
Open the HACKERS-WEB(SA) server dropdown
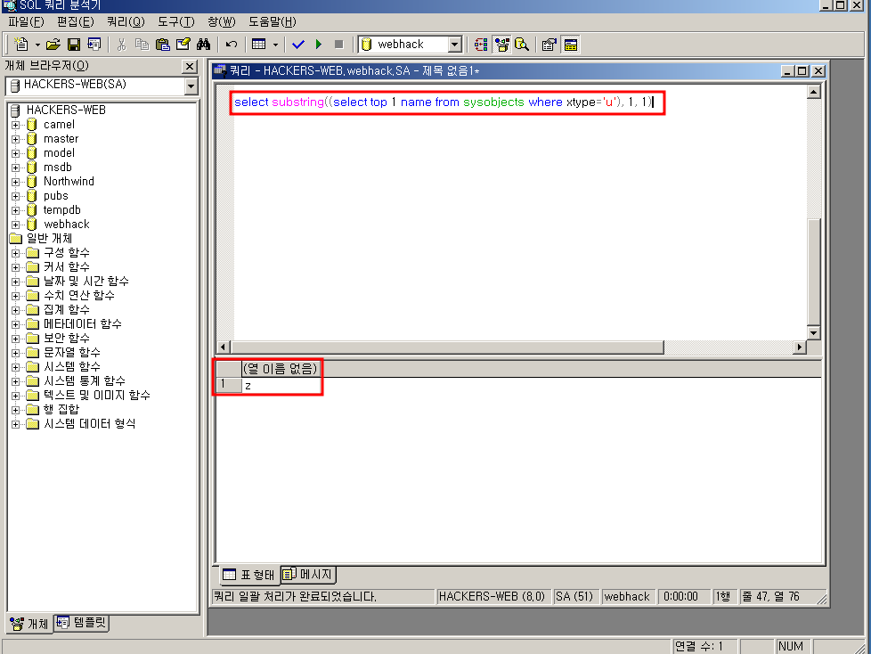[191, 86]
